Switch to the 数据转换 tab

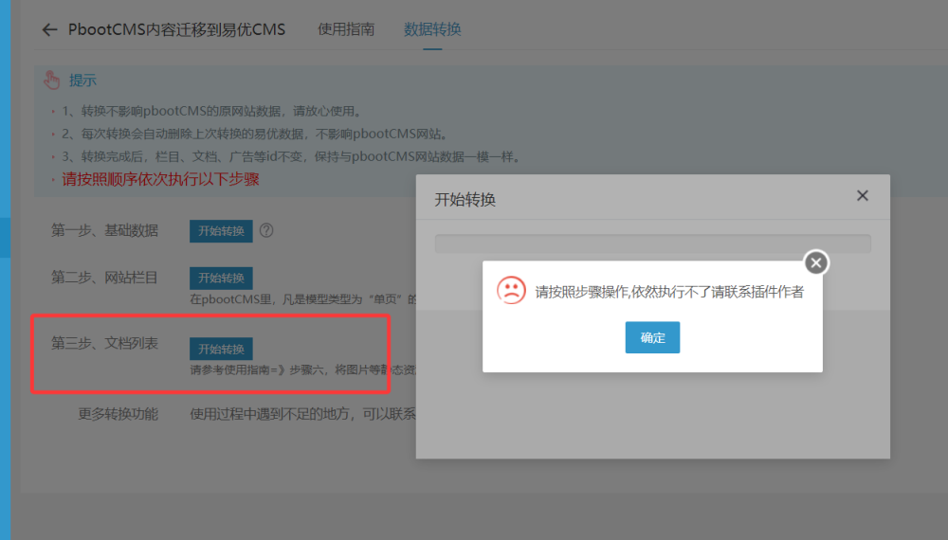[432, 29]
